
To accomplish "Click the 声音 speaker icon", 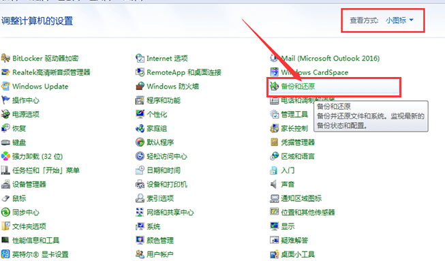I will pos(274,185).
